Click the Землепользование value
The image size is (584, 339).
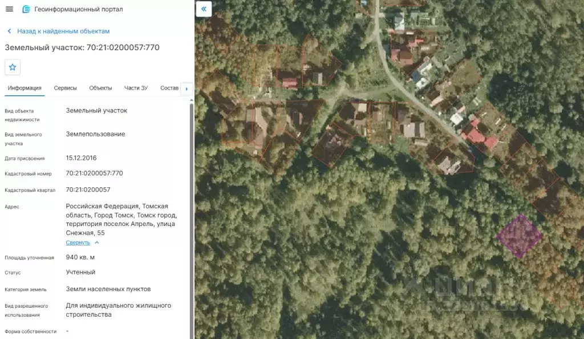pyautogui.click(x=95, y=134)
